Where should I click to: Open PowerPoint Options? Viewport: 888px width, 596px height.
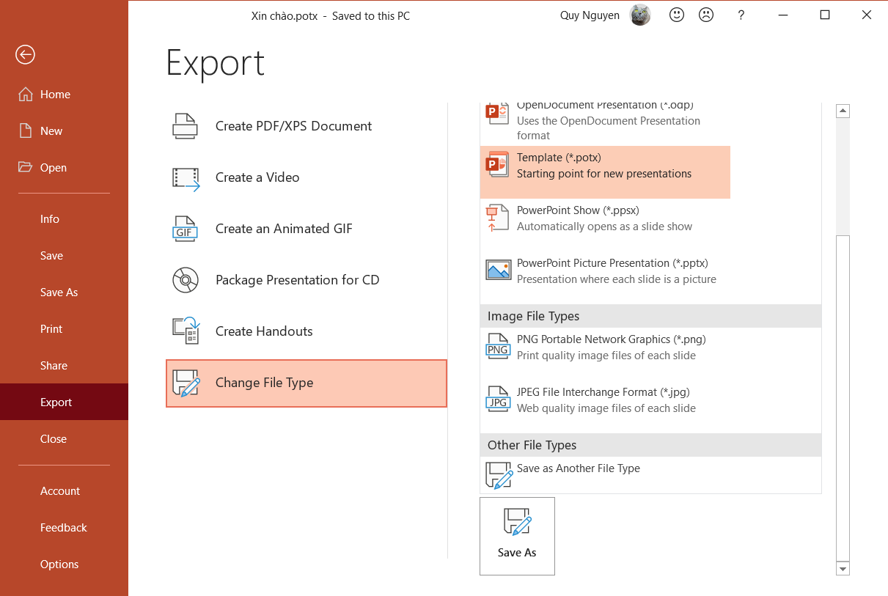(x=64, y=564)
